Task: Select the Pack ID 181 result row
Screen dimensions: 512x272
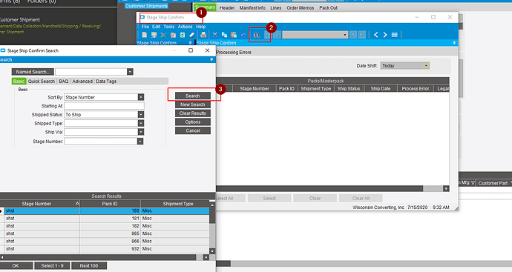Action: [x=107, y=219]
